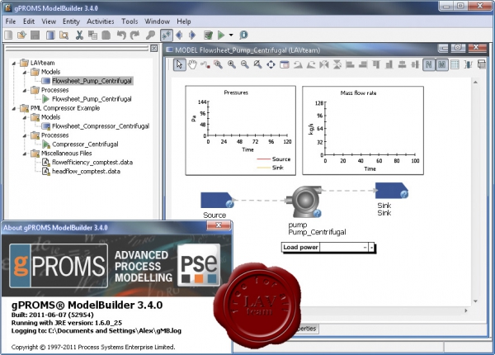The width and height of the screenshot is (495, 355).
Task: Click the Cut scissors icon
Action: (x=79, y=35)
